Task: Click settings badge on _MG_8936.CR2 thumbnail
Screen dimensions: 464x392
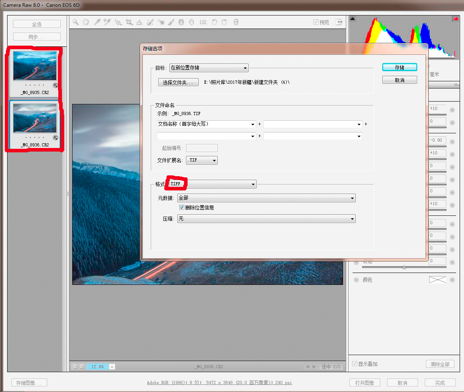Action: (56, 138)
